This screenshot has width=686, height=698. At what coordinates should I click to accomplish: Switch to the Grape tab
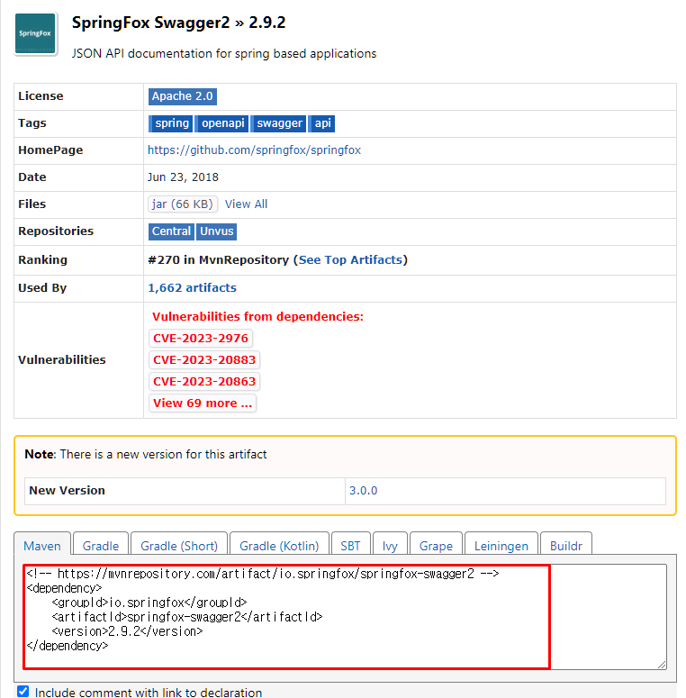[436, 544]
